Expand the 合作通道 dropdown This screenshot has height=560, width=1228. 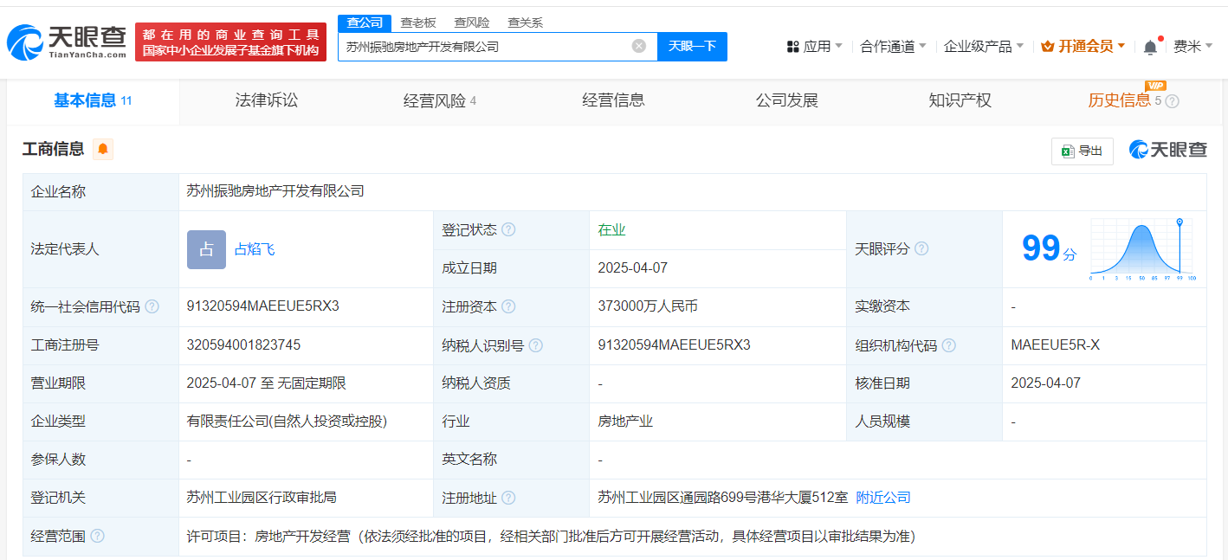893,47
